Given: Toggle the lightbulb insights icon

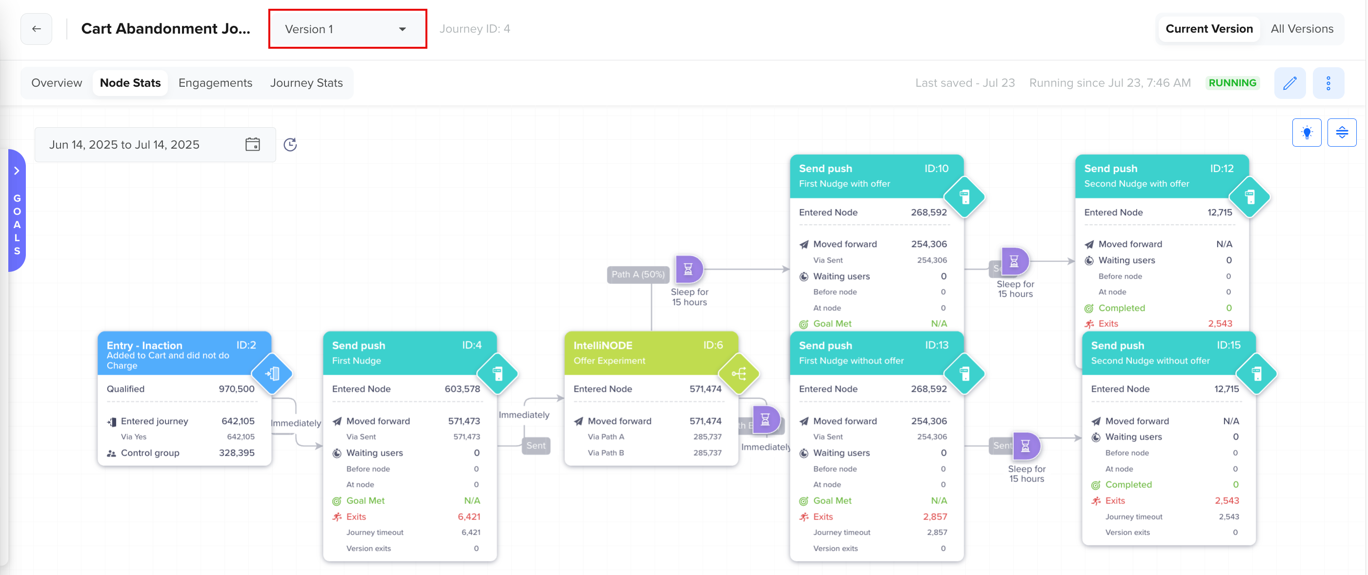Looking at the screenshot, I should (1306, 132).
